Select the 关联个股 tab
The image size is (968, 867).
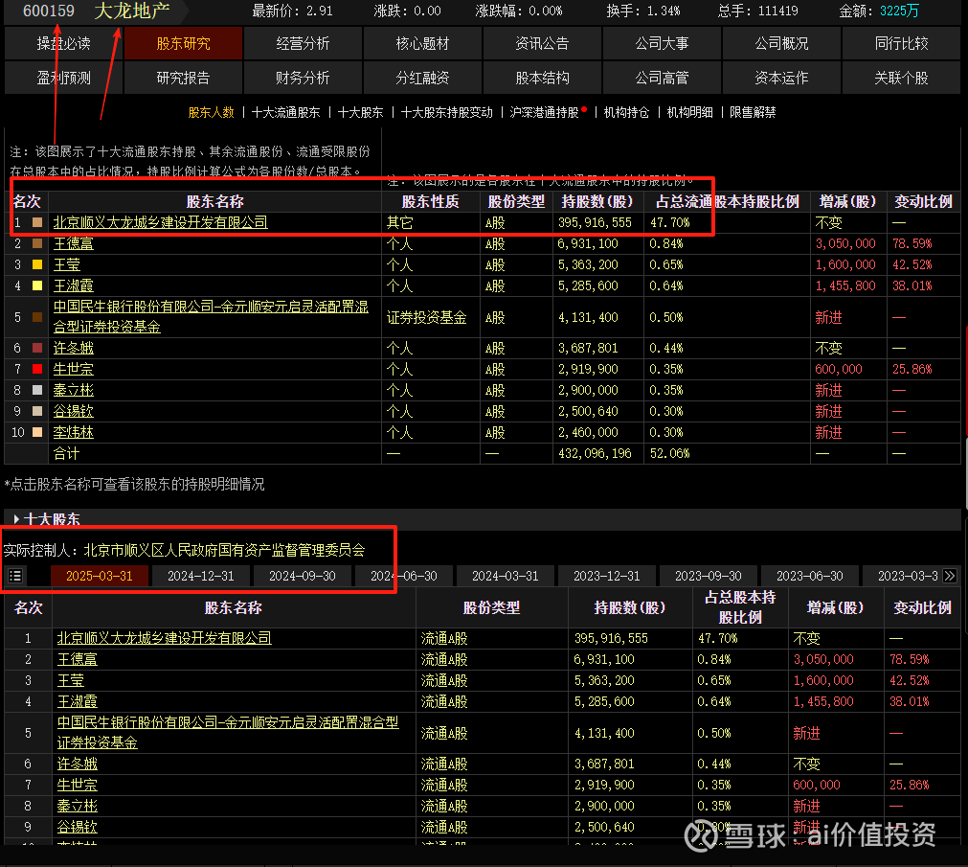[x=901, y=78]
